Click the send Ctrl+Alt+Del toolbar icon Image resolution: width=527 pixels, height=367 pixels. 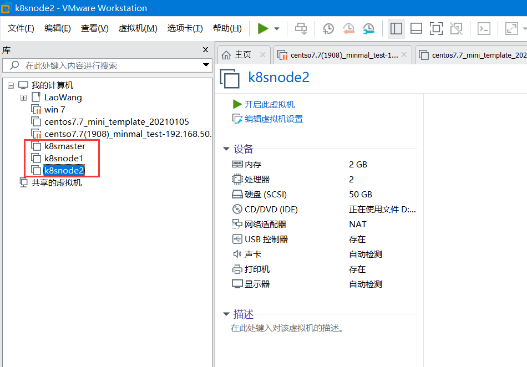301,28
